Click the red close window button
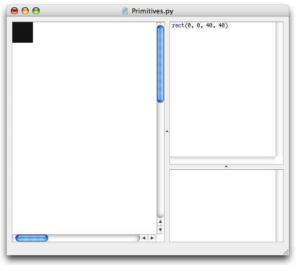 14,11
